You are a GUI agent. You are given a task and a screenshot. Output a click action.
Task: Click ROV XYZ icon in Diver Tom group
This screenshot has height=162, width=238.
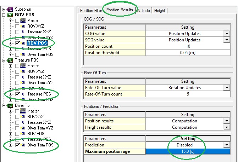tap(23, 117)
